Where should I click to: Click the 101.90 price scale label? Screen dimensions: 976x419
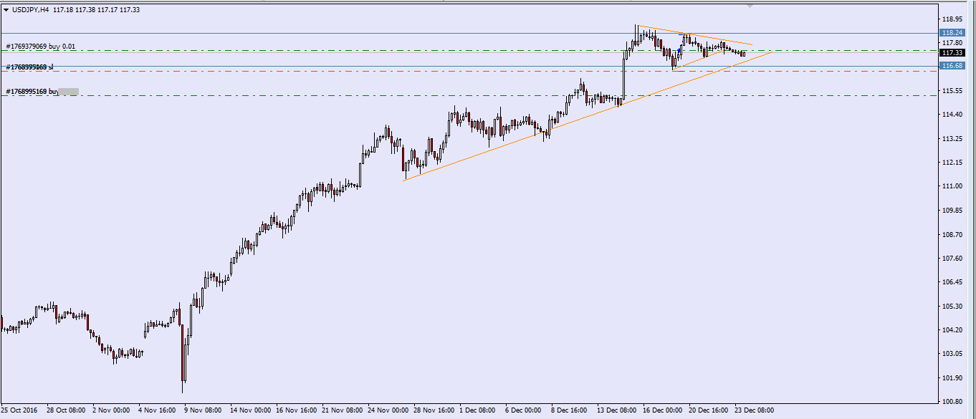point(952,378)
